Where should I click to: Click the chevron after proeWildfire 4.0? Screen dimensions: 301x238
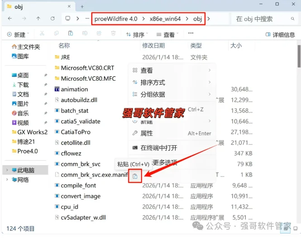coord(143,19)
